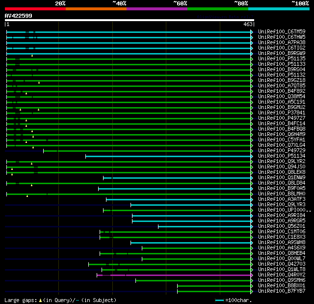Select the UniRef100_Q7XLG4 entry

[282, 145]
